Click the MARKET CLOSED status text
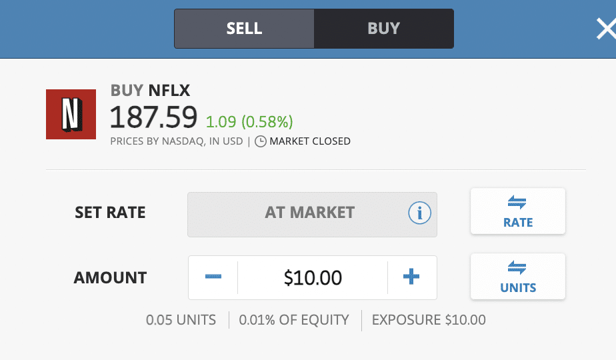 (310, 141)
